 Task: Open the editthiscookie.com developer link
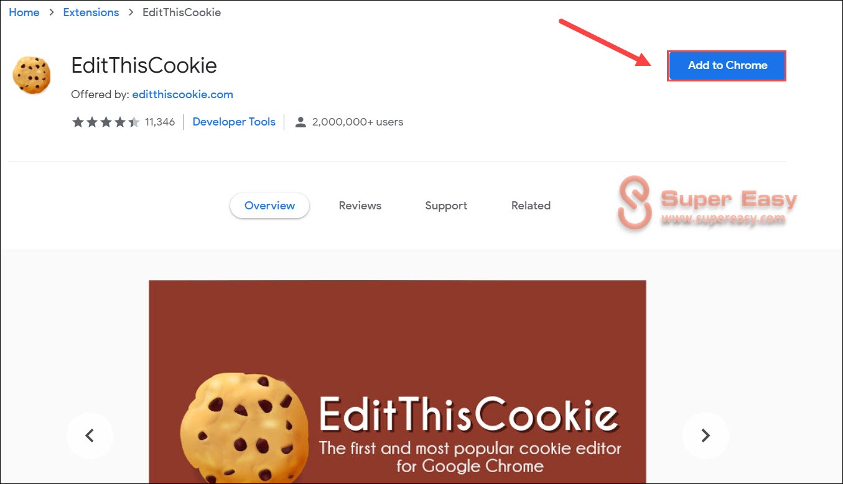[183, 94]
